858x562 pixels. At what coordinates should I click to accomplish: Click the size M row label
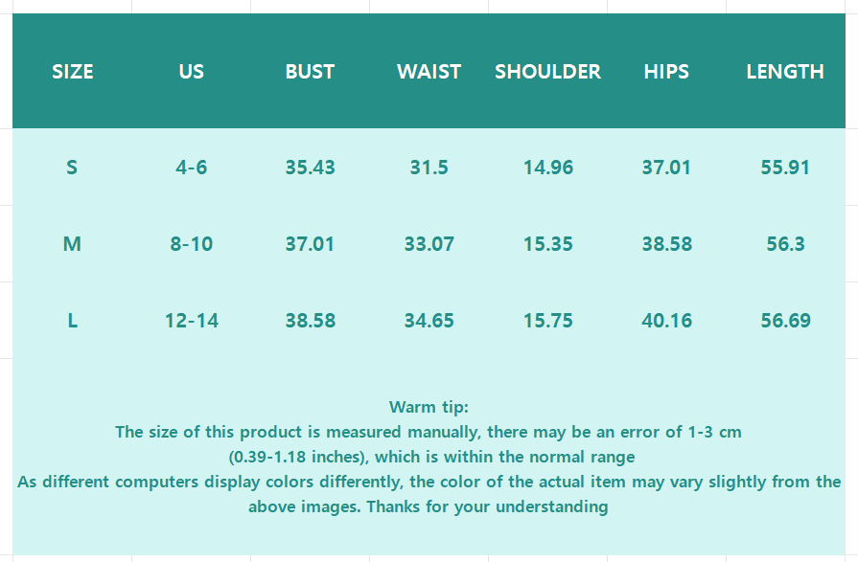point(72,244)
